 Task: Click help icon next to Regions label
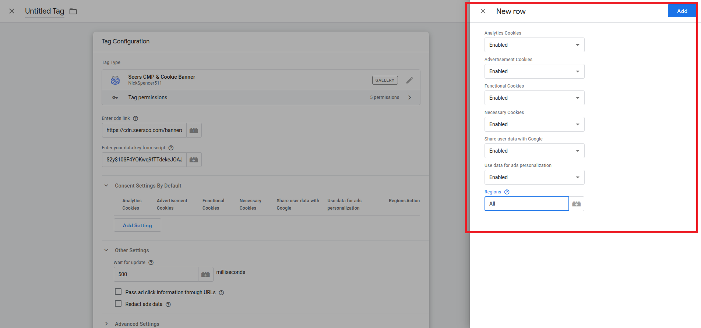[x=507, y=192]
